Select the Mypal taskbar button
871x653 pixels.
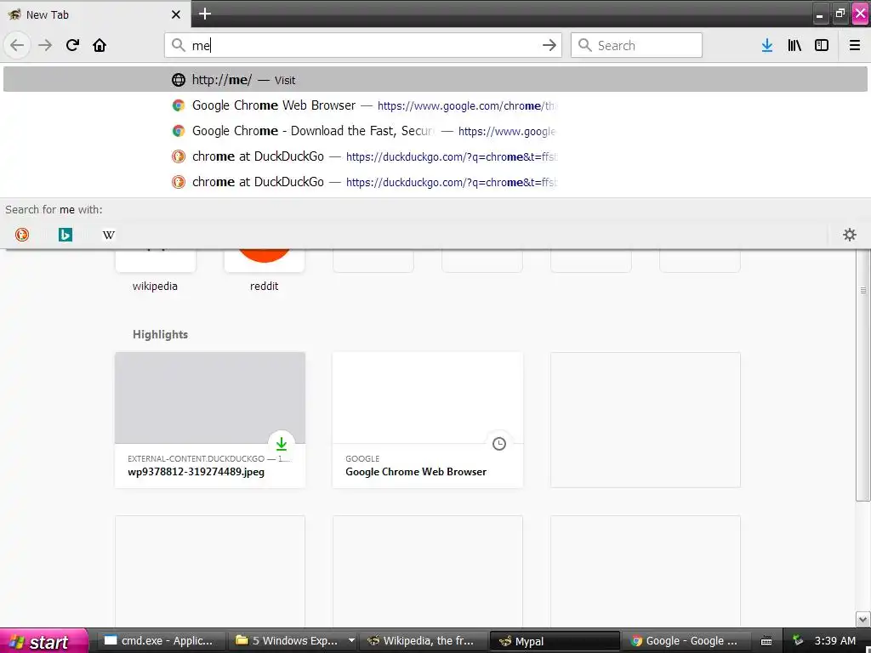click(555, 641)
